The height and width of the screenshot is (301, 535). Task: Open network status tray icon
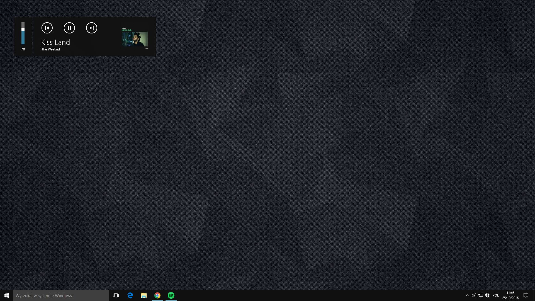(481, 295)
